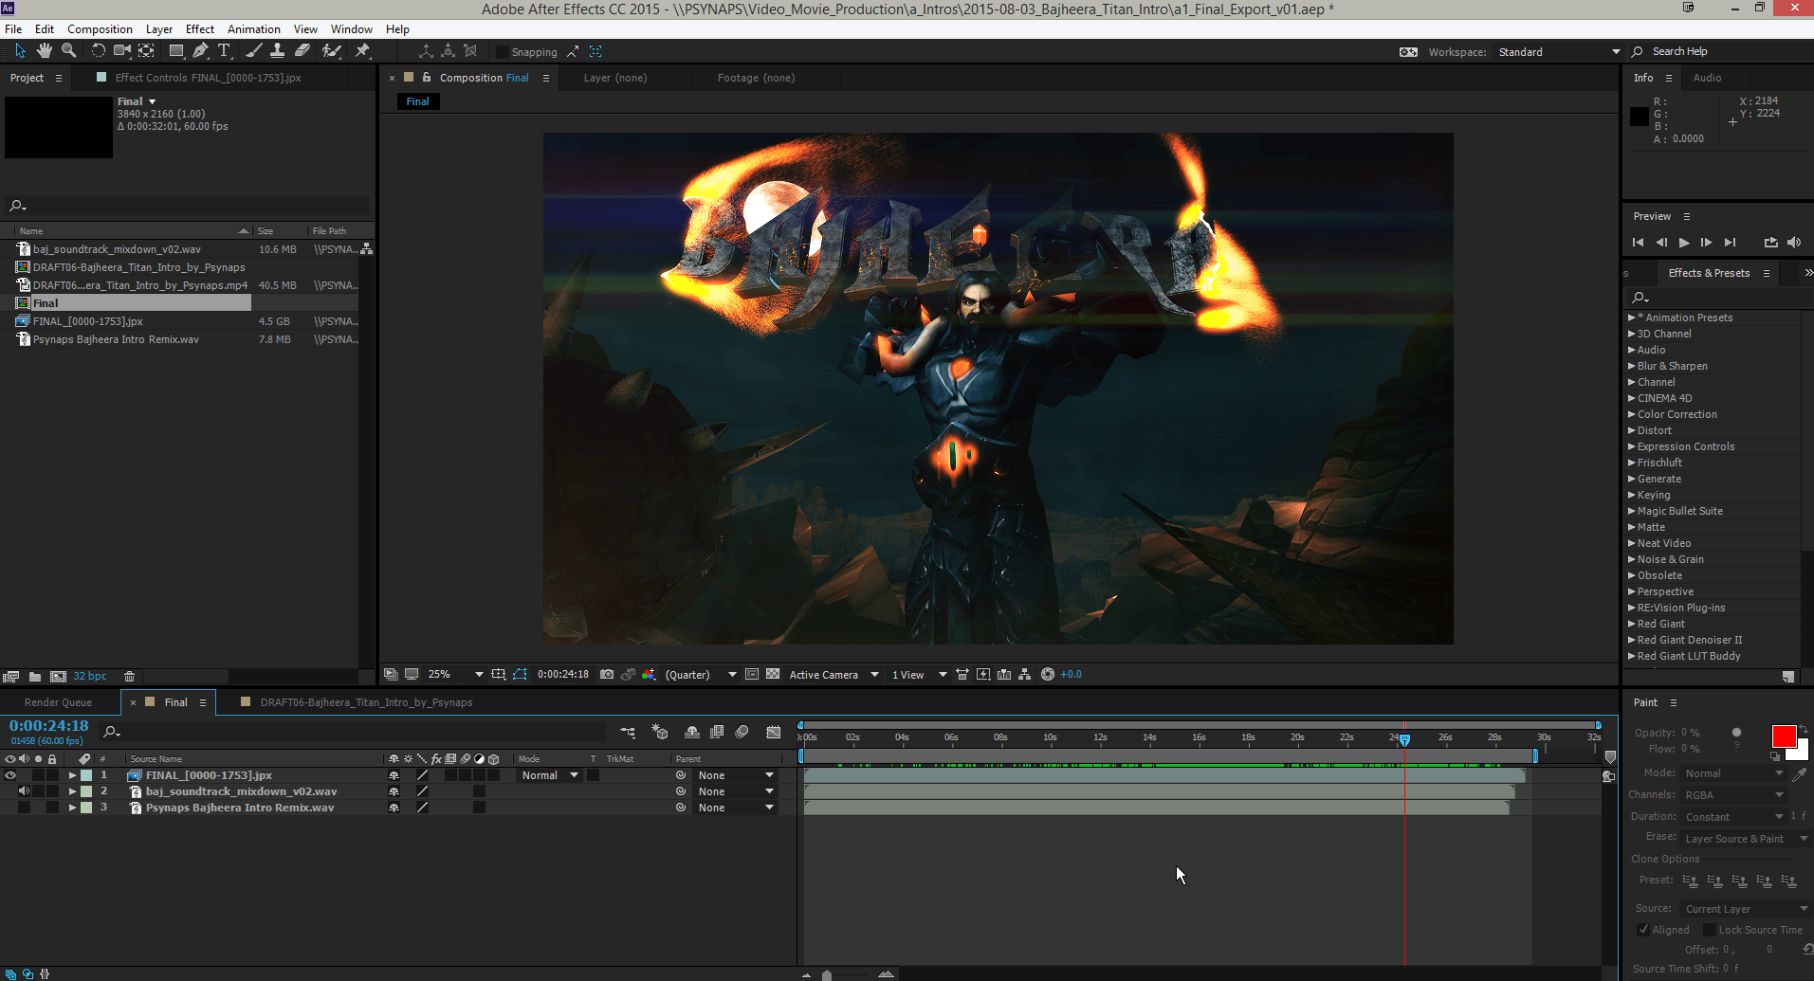This screenshot has width=1814, height=981.
Task: Enable motion blur for all layers
Action: 742,732
